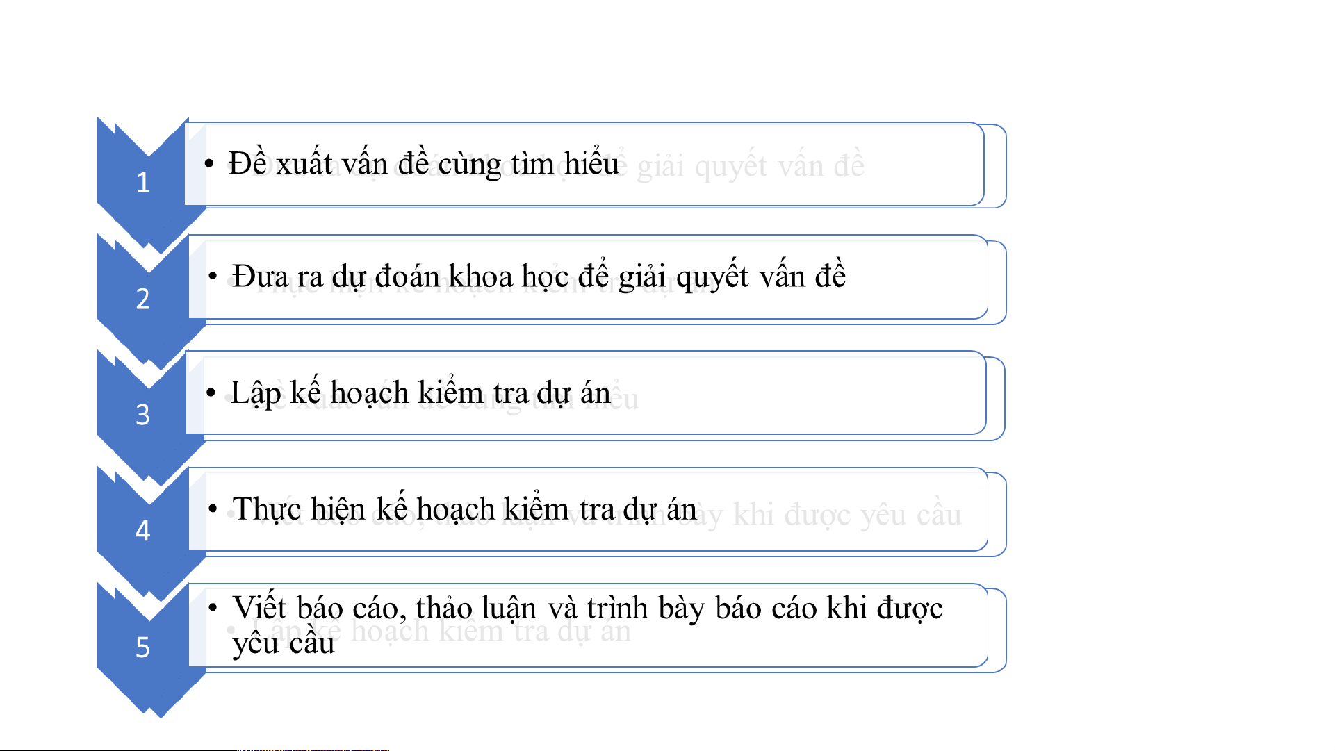Select the 'Lập kế hoạch kiểm tra dự án' text
Viewport: 1335px width, 751px height.
pyautogui.click(x=420, y=393)
